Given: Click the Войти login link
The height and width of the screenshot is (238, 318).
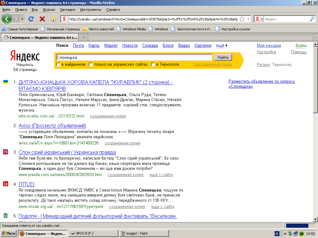Looking at the screenshot, I should click(x=301, y=46).
